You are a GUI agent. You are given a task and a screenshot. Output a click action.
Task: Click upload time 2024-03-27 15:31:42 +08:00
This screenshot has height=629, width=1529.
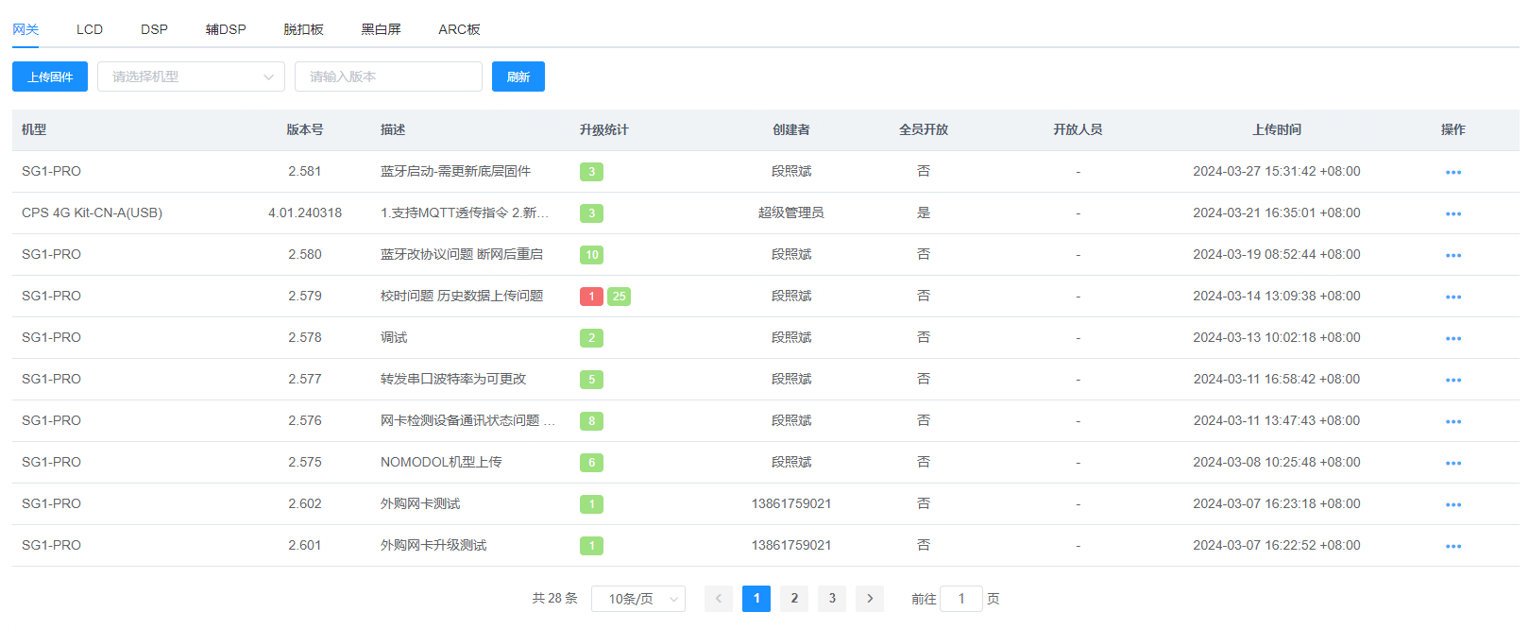point(1277,171)
